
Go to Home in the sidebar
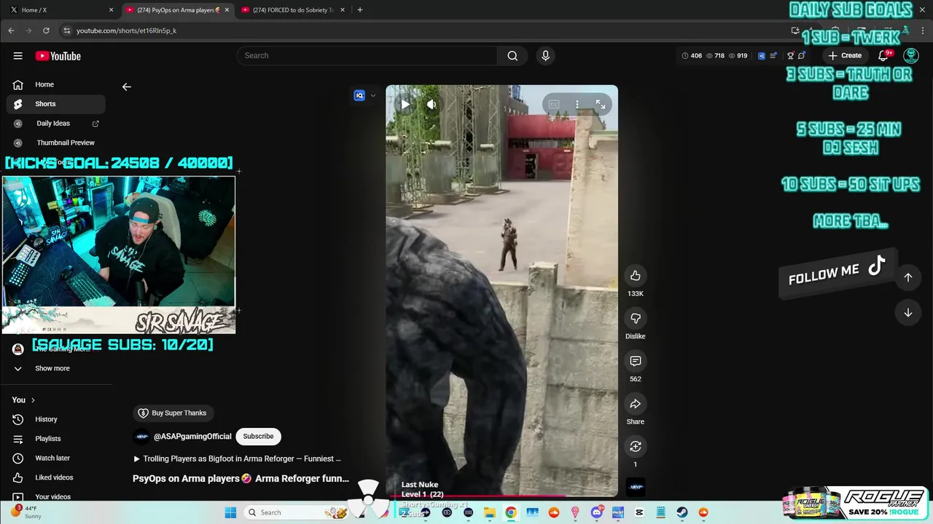point(56,84)
